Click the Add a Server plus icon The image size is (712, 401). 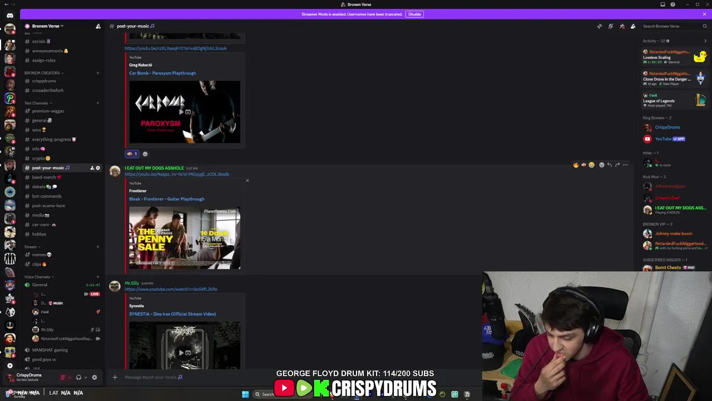coord(10,366)
